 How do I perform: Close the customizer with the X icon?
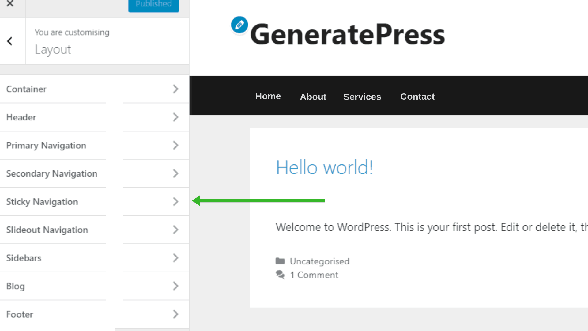(10, 4)
